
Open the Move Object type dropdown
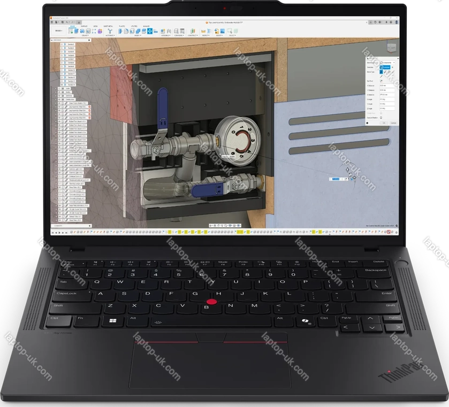click(386, 63)
